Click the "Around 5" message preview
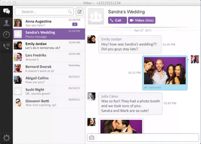Viewport: 201px width, 144px height. [x=32, y=59]
